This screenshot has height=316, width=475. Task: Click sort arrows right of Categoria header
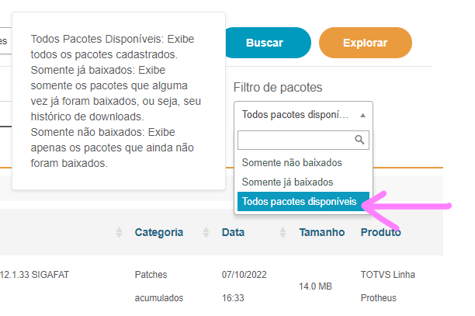[x=206, y=232]
